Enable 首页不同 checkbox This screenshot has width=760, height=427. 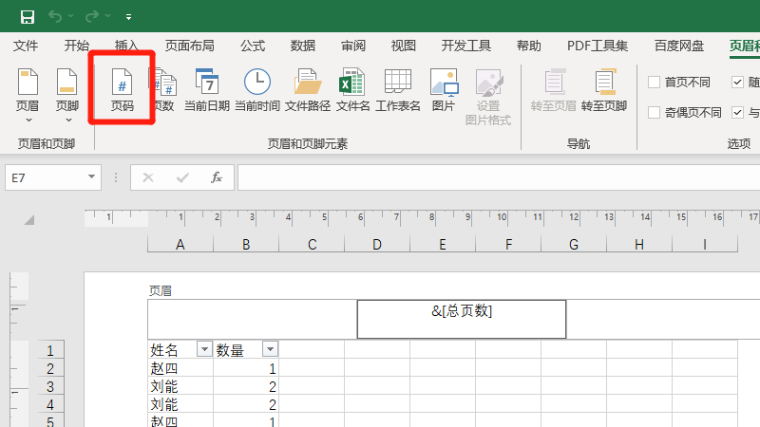pos(655,83)
